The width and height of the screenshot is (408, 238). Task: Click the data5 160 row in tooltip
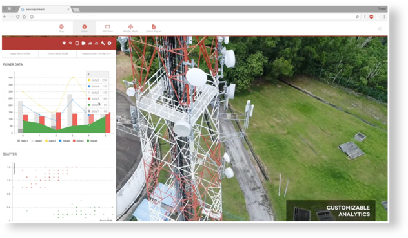point(97,99)
